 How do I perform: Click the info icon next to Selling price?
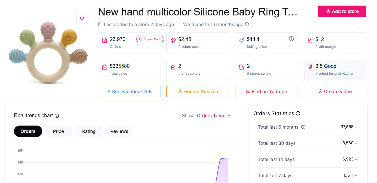pos(291,38)
